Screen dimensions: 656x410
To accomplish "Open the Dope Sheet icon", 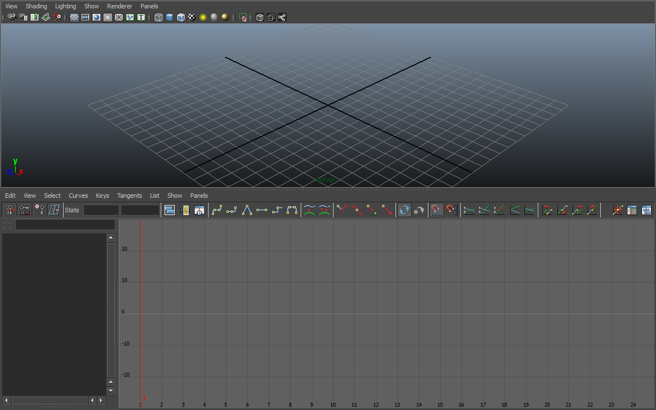I will point(632,210).
